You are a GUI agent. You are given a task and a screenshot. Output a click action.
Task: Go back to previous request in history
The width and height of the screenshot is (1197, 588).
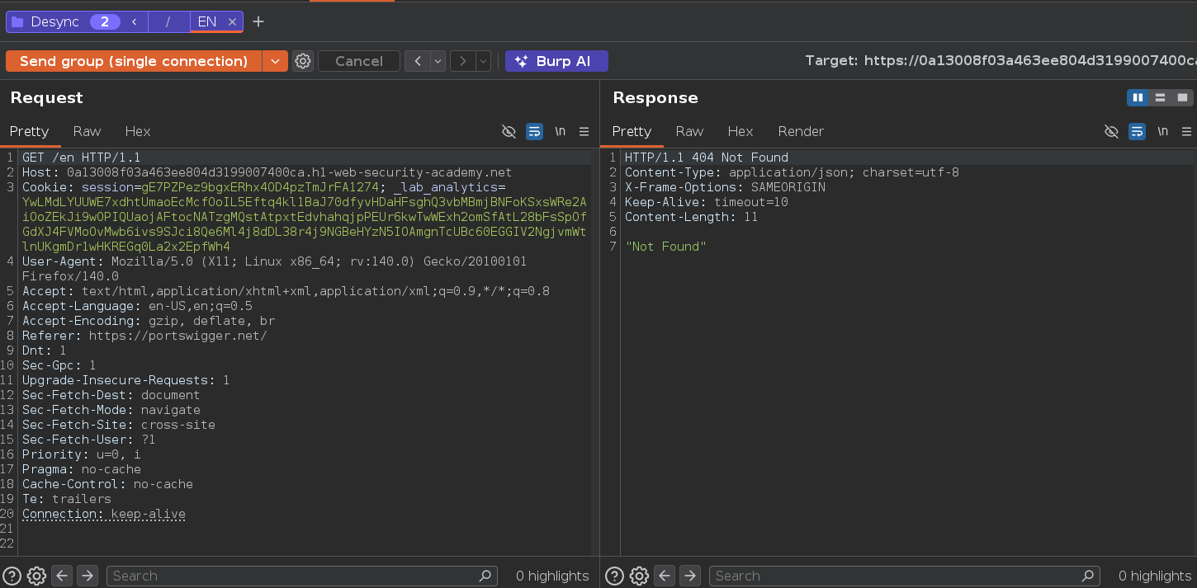[418, 61]
